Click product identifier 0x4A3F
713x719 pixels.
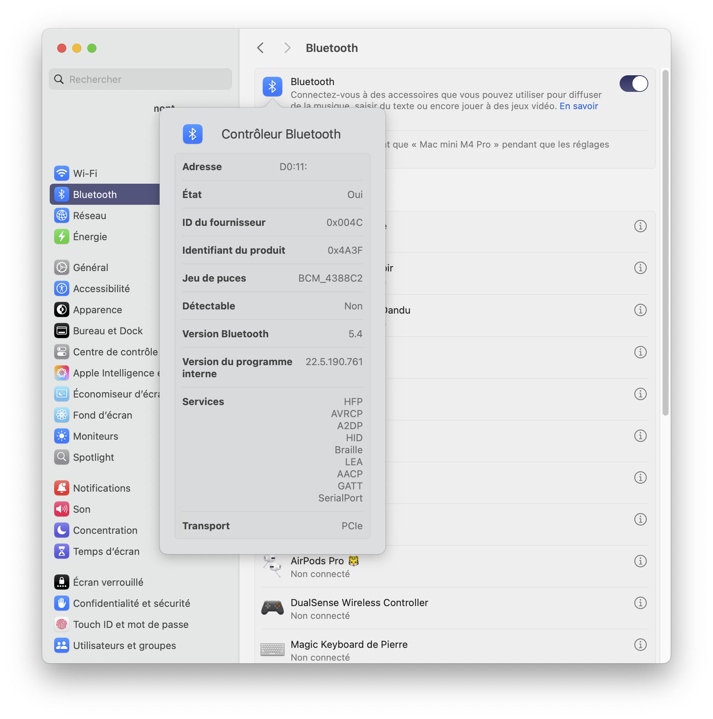pyautogui.click(x=345, y=250)
